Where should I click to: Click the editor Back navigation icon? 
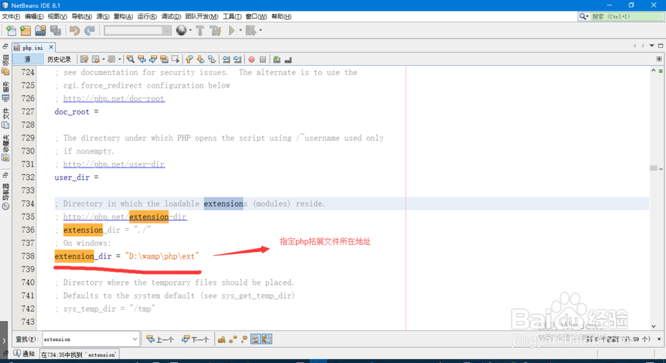click(96, 59)
